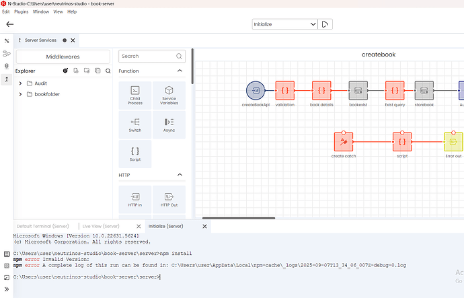This screenshot has width=464, height=298.
Task: Select the book details node
Action: [321, 91]
